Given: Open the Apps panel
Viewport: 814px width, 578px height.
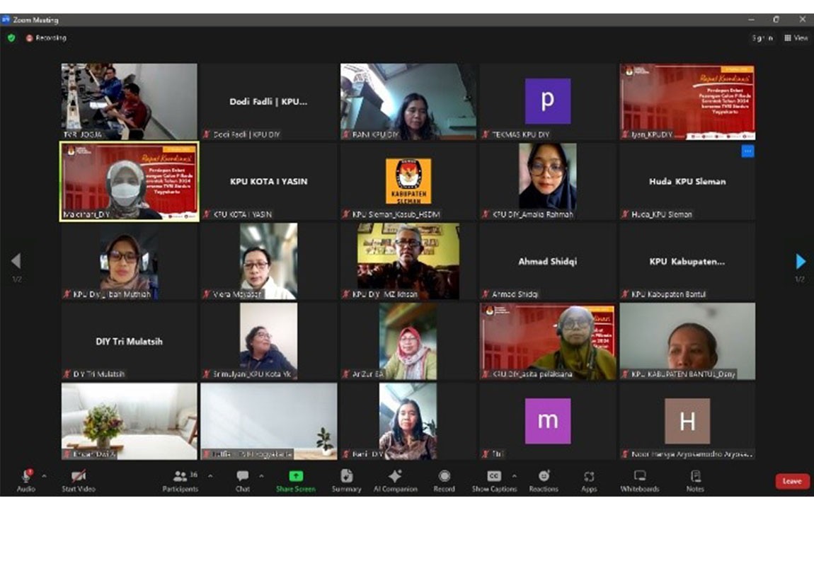Looking at the screenshot, I should pos(589,480).
